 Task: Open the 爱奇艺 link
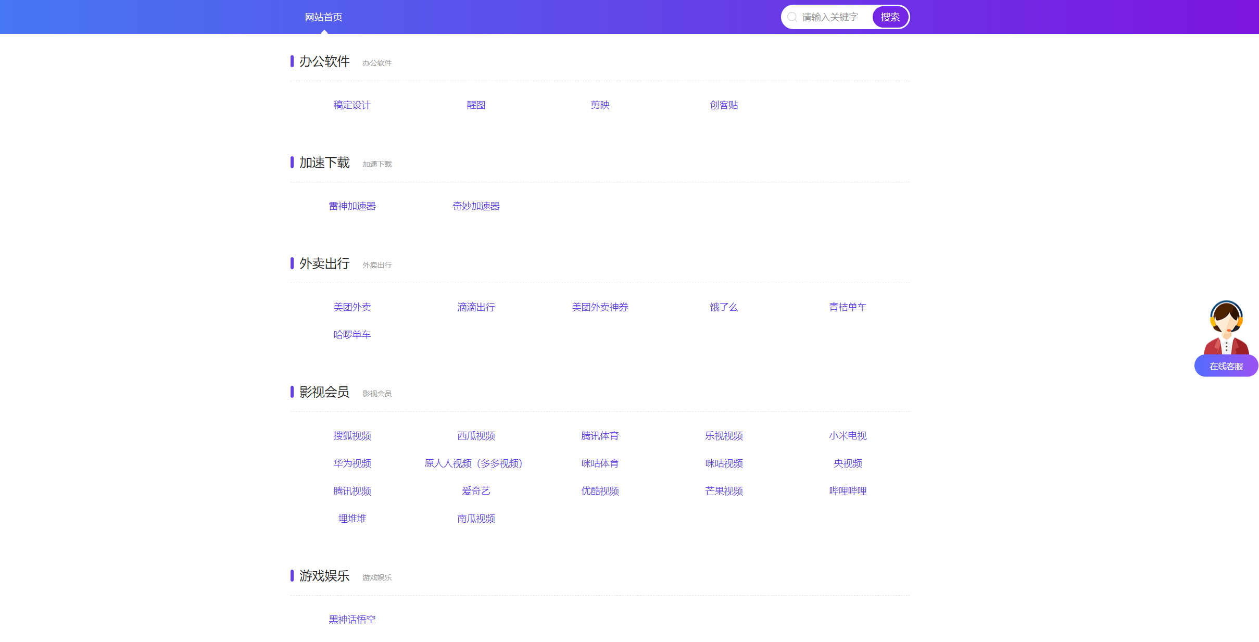[476, 491]
